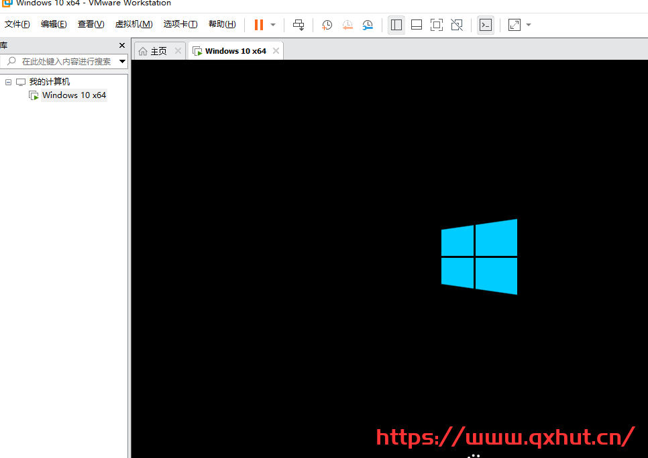Select the Windows 10 x64 tab
Viewport: 648px width, 458px height.
(x=235, y=51)
